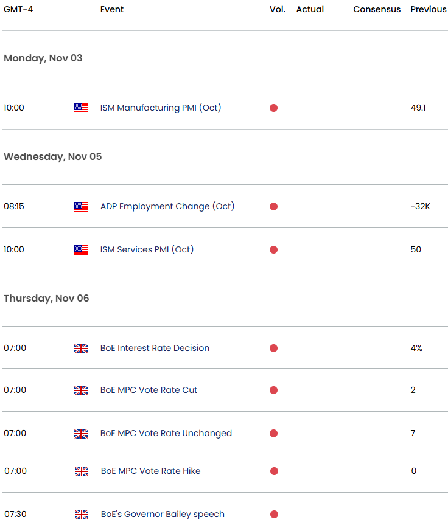Click US flag beside ISM Manufacturing PMI
The height and width of the screenshot is (531, 448).
tap(81, 108)
